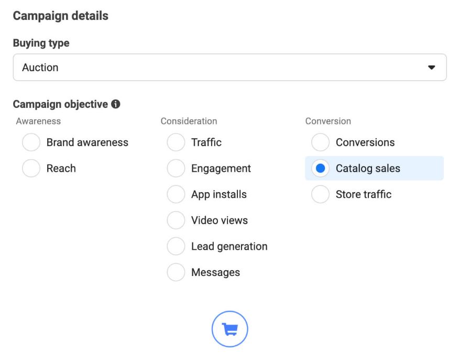
Task: Click the Awareness column heading
Action: (x=38, y=121)
